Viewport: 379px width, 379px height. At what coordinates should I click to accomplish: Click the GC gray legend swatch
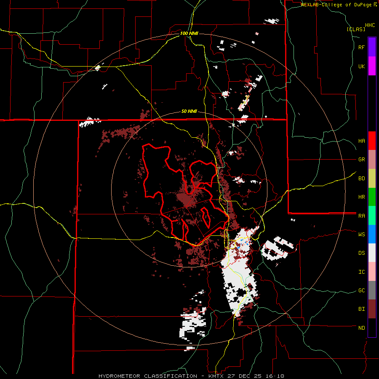point(372,290)
